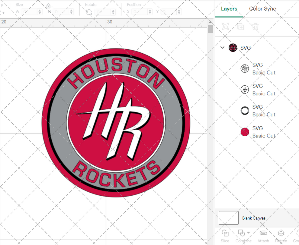Viewport: 299px width, 245px height.
Task: Click the Flatten icon
Action: click(281, 233)
